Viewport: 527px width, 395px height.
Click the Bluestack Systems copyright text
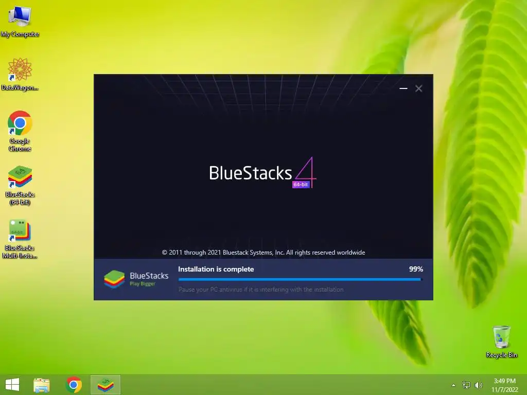[x=263, y=253]
